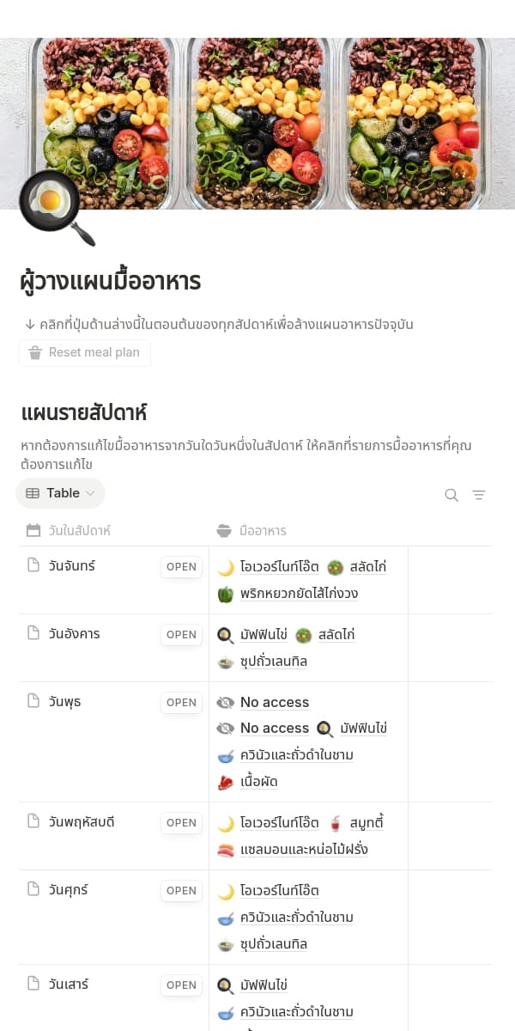Click the page icon beside วันพุธ
The height and width of the screenshot is (1031, 515).
pyautogui.click(x=33, y=701)
